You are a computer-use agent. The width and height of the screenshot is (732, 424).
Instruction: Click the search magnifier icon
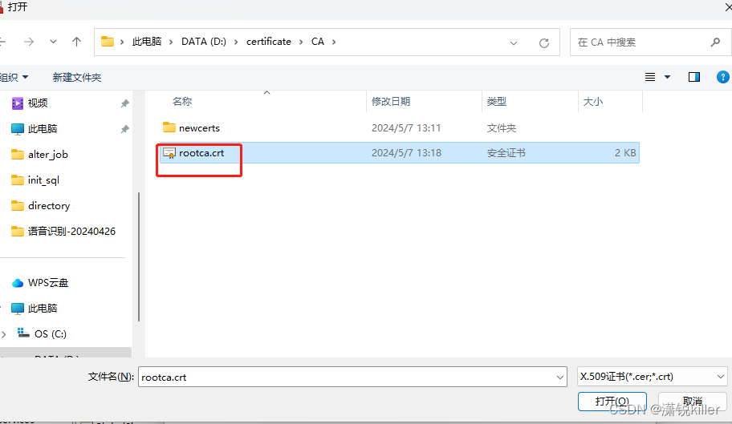pyautogui.click(x=715, y=42)
